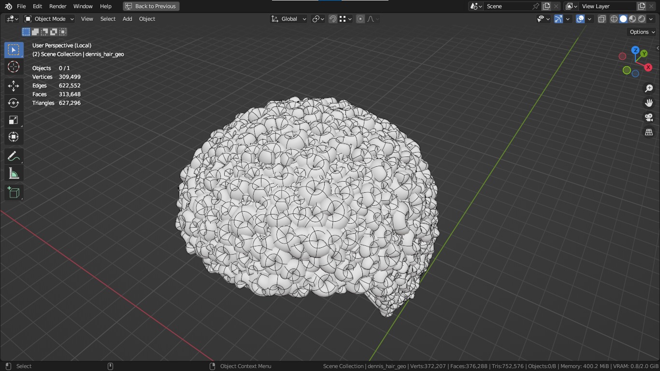Switch to solid shading

(623, 19)
